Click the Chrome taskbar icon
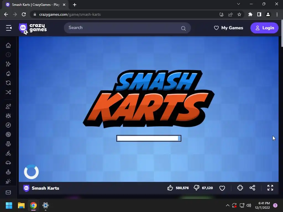The width and height of the screenshot is (283, 212). 33,205
